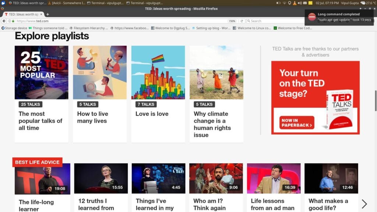This screenshot has width=377, height=212.
Task: Open the Filesystem Hierarchy bookmark
Action: [89, 28]
